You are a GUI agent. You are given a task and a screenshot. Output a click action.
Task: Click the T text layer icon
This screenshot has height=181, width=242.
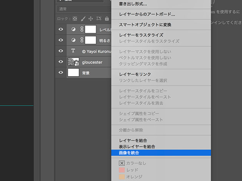tap(73, 51)
